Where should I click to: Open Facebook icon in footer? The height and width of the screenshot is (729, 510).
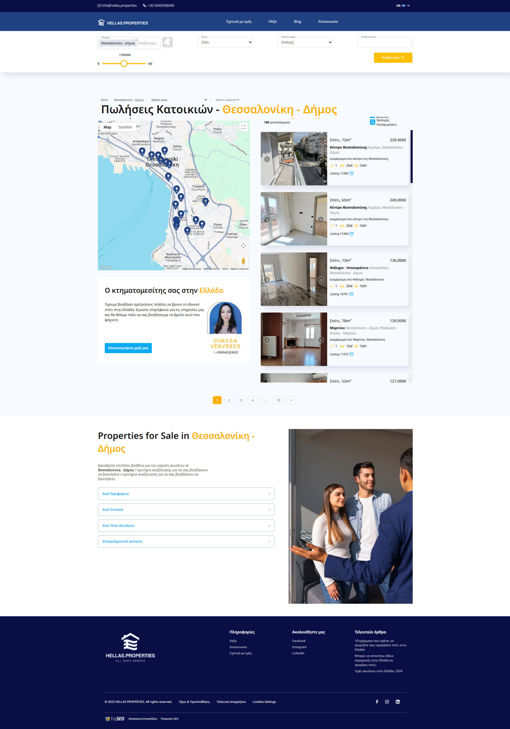pyautogui.click(x=377, y=701)
